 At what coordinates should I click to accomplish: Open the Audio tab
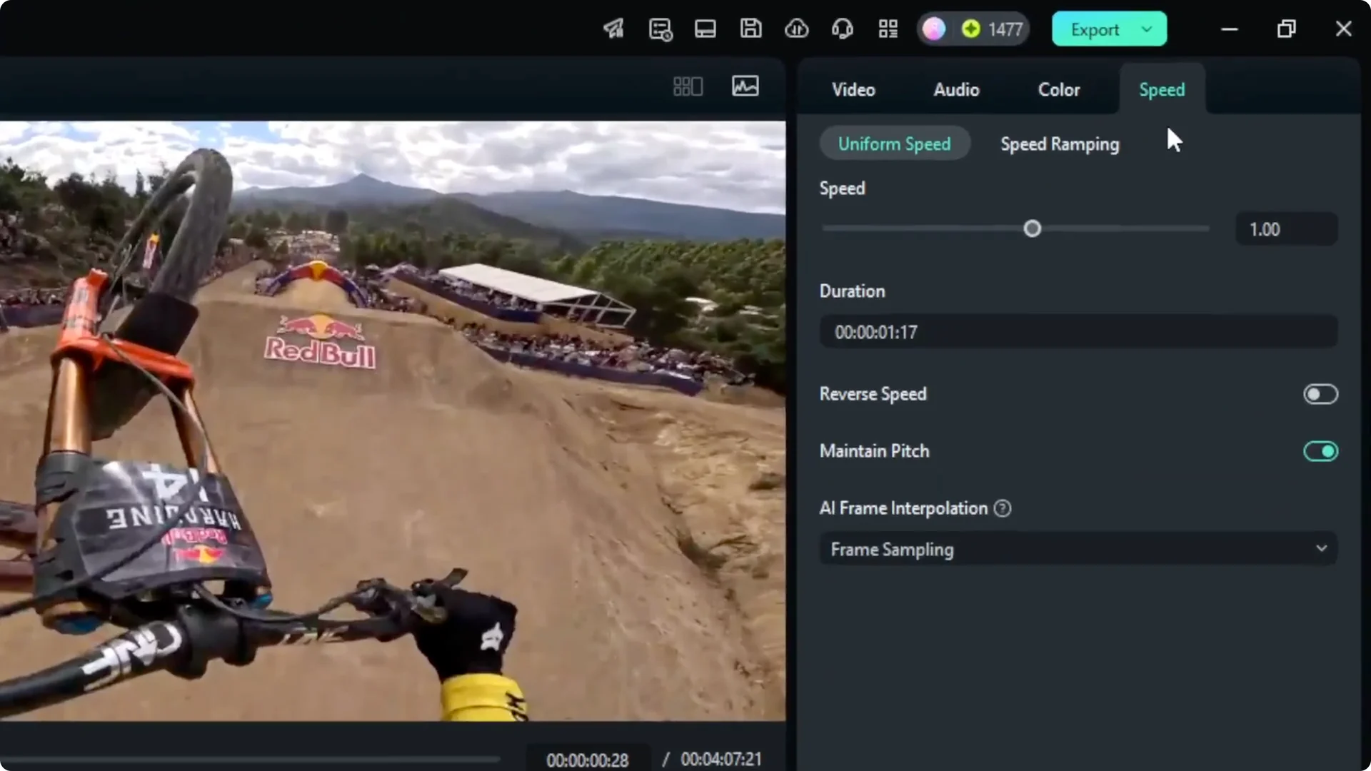point(956,89)
